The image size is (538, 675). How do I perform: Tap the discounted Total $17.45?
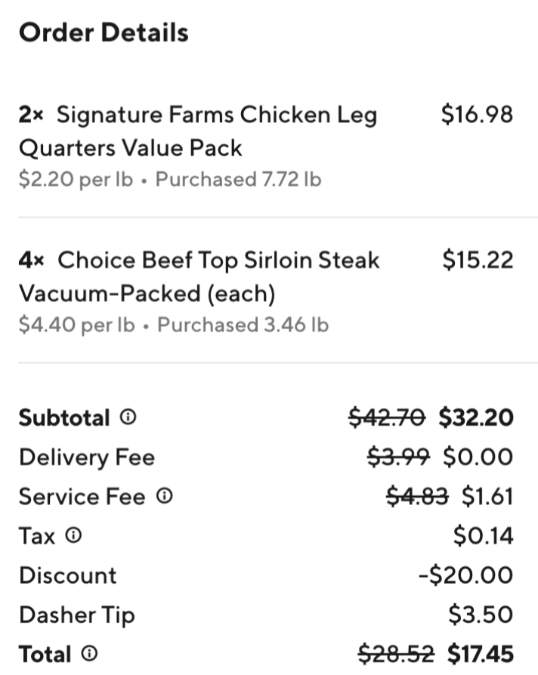click(481, 654)
